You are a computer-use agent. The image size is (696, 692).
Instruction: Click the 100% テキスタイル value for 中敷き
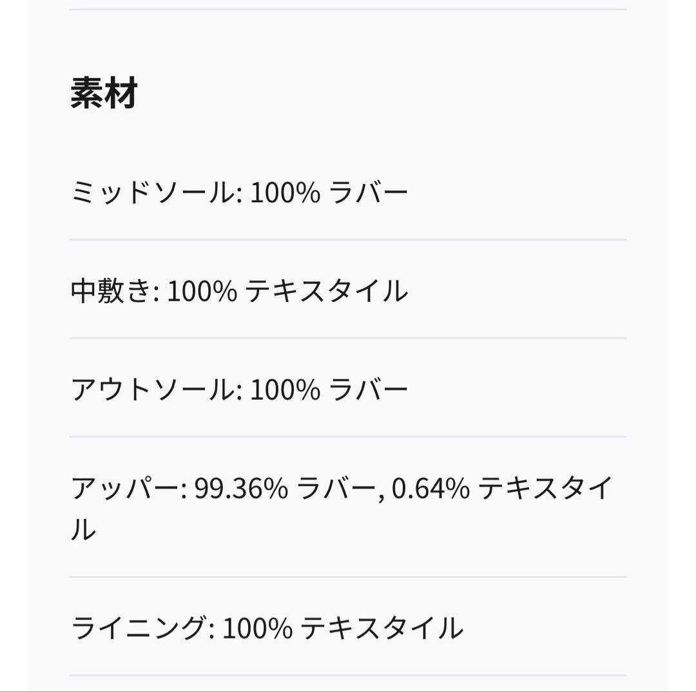pyautogui.click(x=287, y=292)
